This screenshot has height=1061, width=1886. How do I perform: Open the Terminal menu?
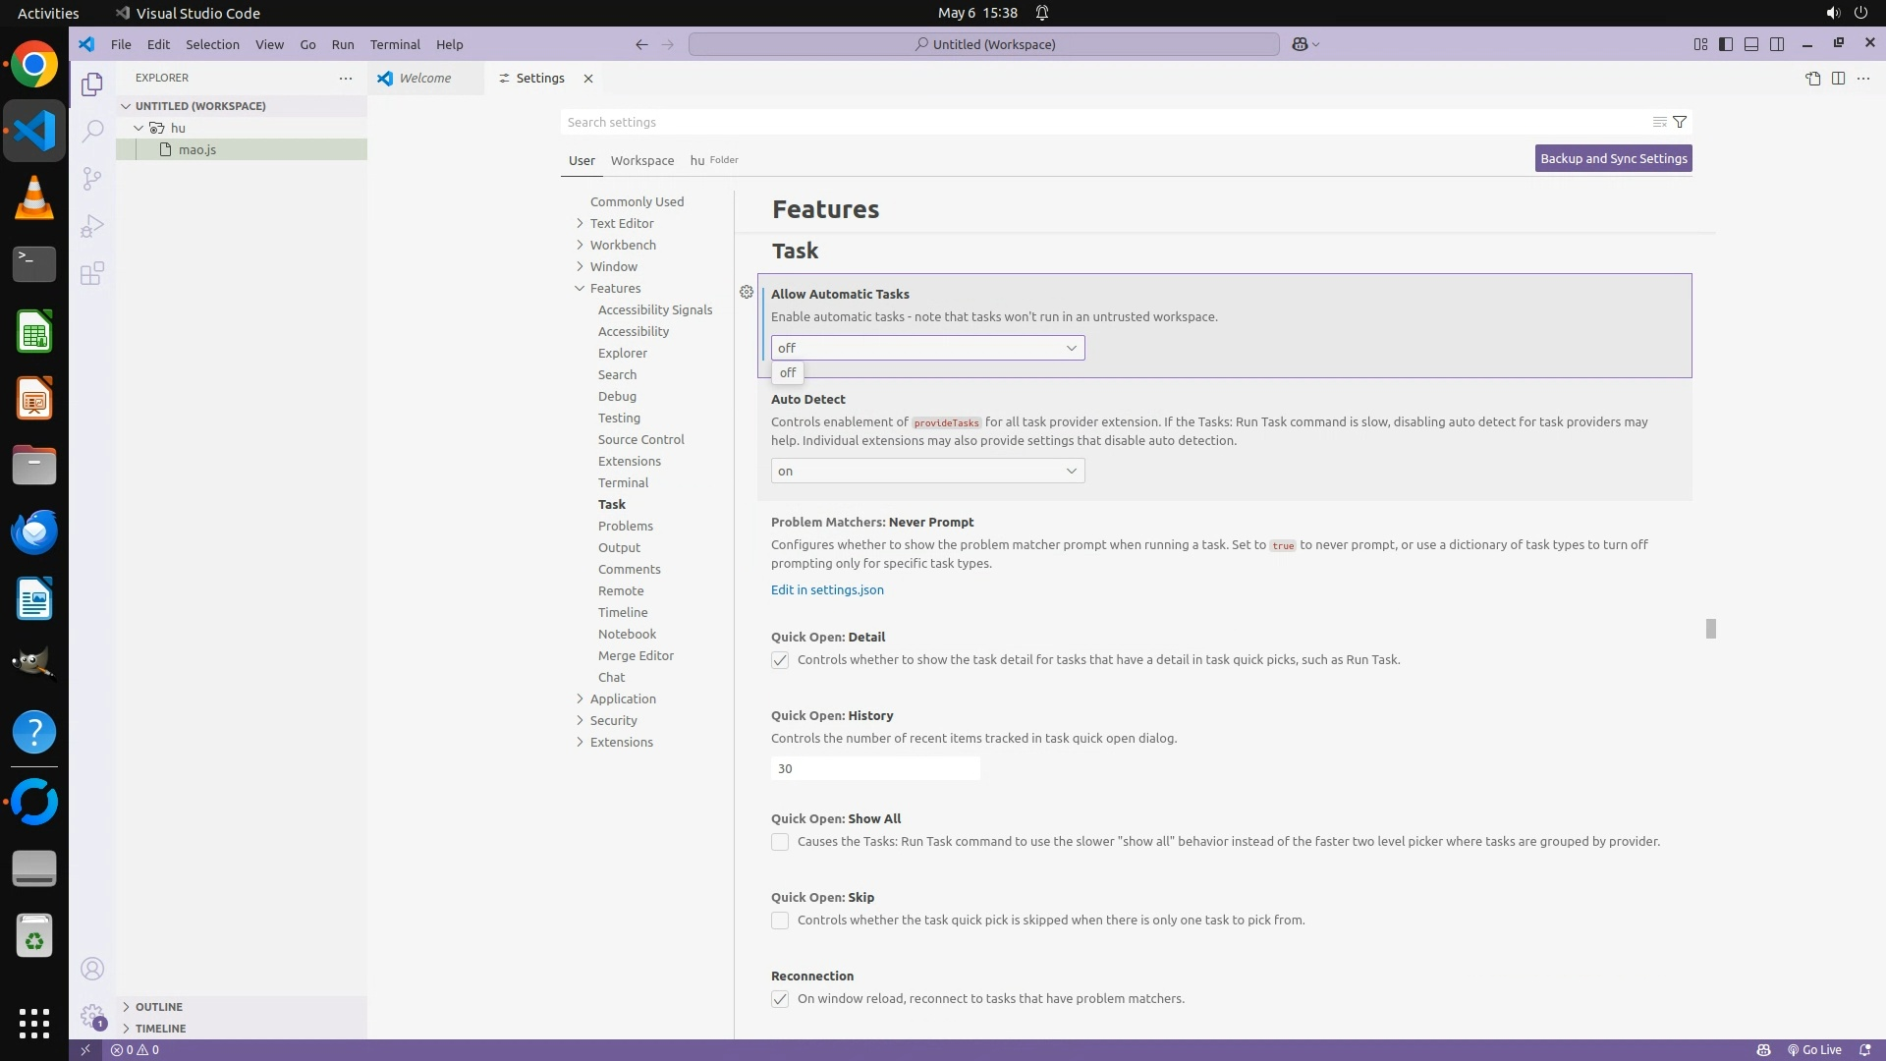395,44
